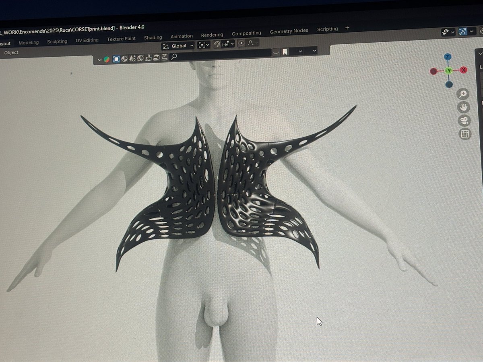
Task: Switch to the Compositing workspace tab
Action: 246,33
